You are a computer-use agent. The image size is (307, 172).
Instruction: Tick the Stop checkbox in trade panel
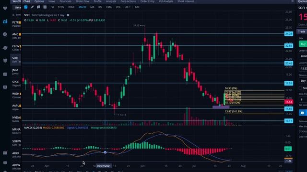pos(301,88)
